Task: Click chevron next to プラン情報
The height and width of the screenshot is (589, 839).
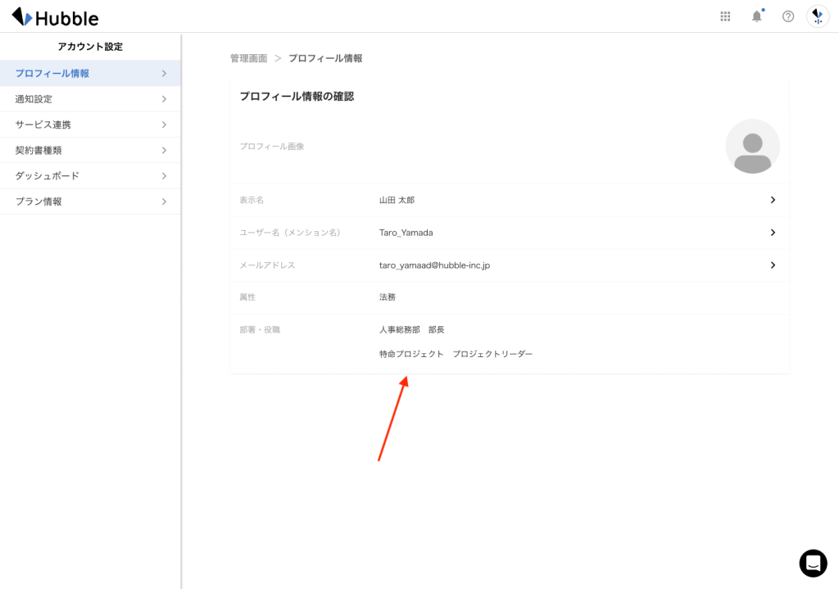Action: (164, 202)
